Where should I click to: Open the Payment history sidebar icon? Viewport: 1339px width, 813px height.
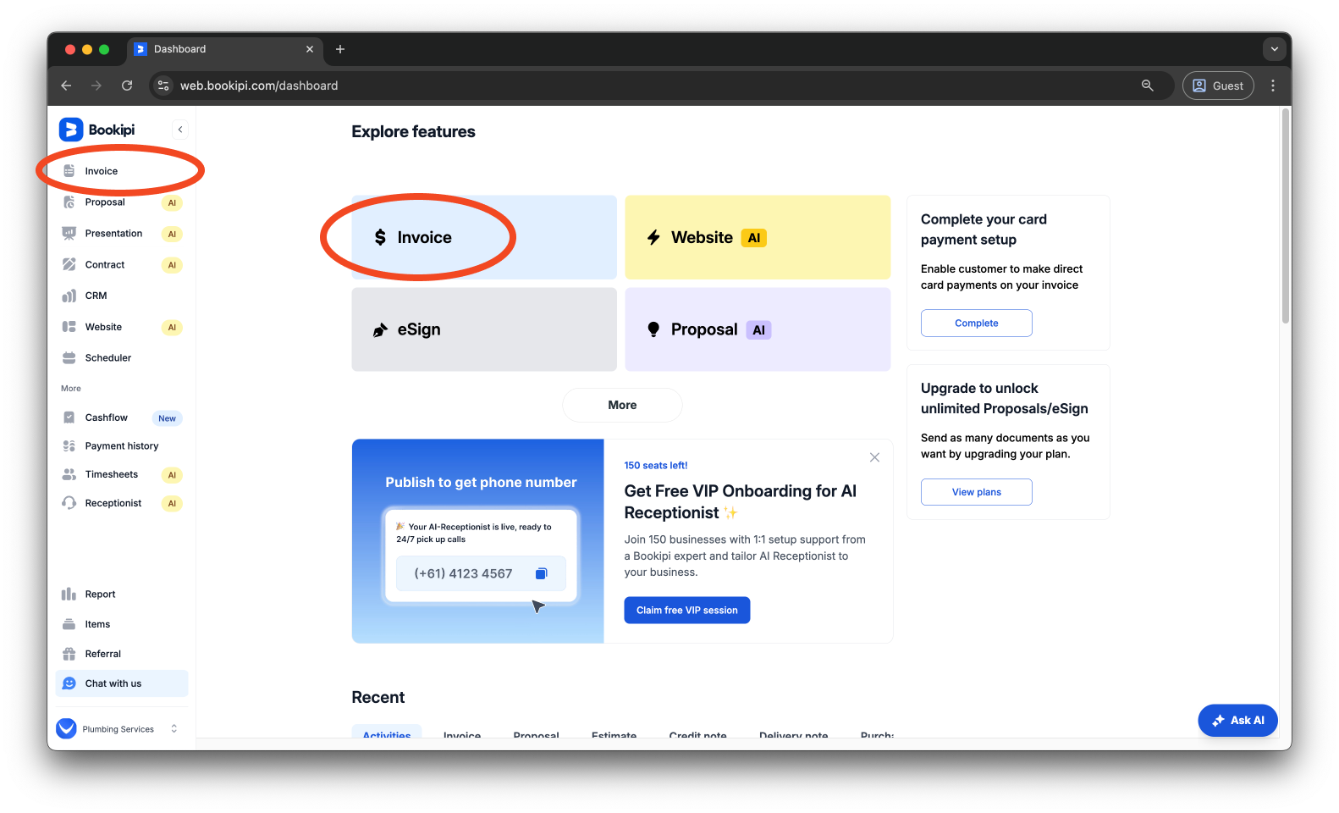point(69,445)
